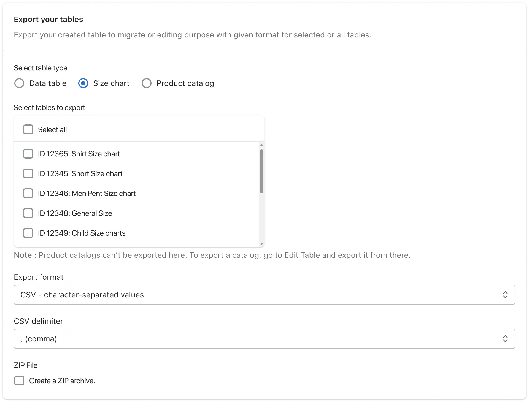Click the Shirt Size chart label text

pyautogui.click(x=79, y=154)
